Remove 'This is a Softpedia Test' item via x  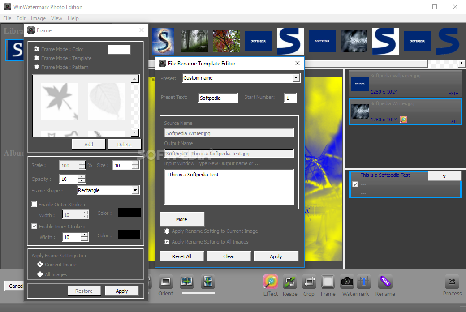(x=444, y=176)
